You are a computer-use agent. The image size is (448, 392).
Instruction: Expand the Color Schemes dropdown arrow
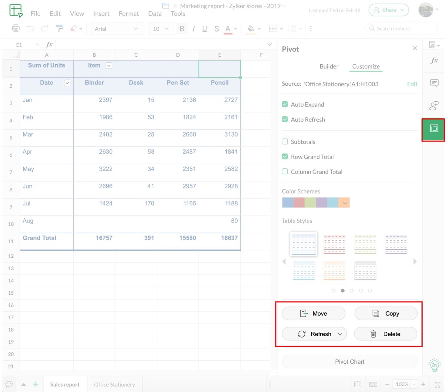point(344,203)
